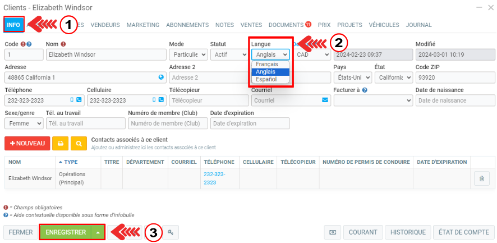The height and width of the screenshot is (243, 497).
Task: Click the phone call icon in Téléphone field
Action: [79, 100]
